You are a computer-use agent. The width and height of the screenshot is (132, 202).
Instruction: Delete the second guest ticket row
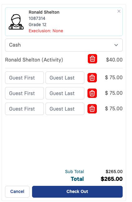click(x=92, y=93)
